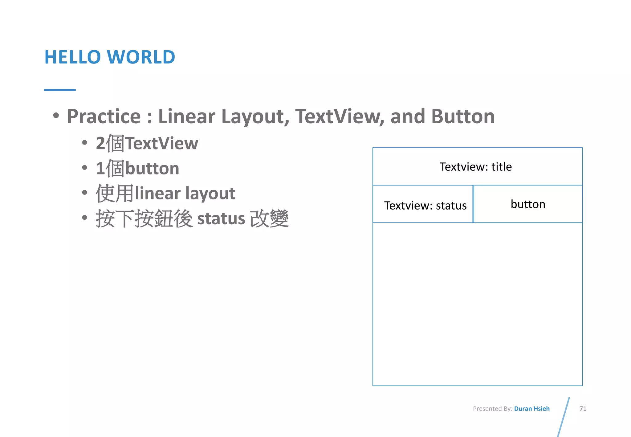Click the Presented By label
The height and width of the screenshot is (437, 631).
(492, 409)
